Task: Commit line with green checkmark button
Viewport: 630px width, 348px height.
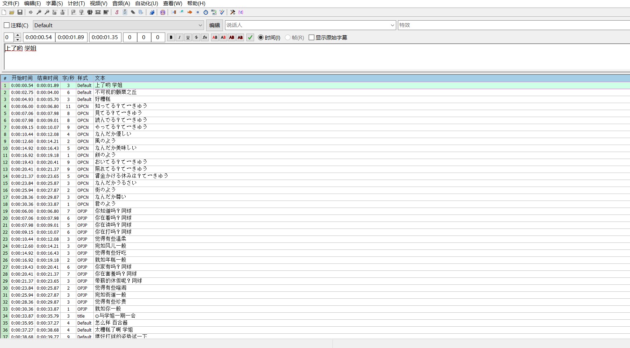Action: click(x=250, y=37)
